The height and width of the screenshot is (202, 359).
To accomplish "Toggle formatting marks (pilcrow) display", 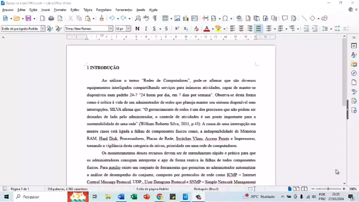I will pos(154,18).
